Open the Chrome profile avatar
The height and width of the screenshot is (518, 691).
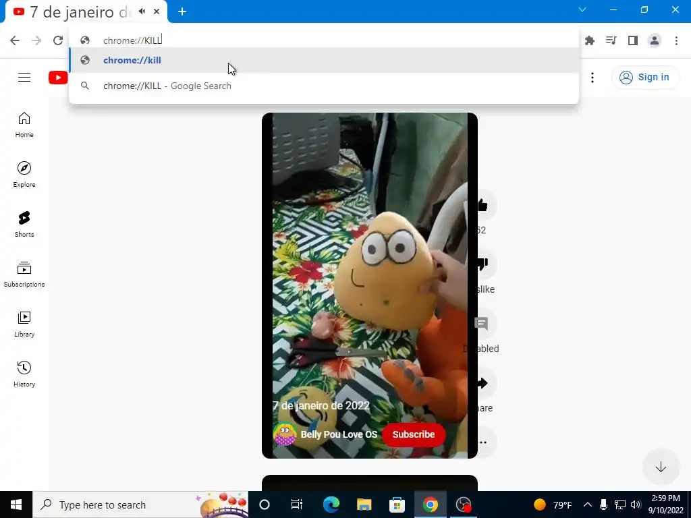(x=655, y=40)
